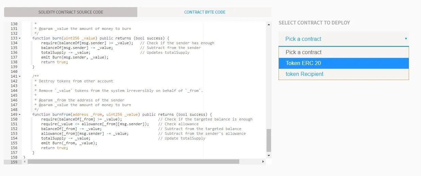Click 'return true;' on line 138
This screenshot has height=176, width=421.
pos(55,62)
